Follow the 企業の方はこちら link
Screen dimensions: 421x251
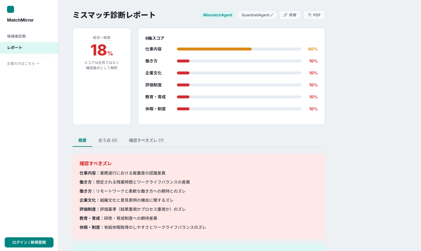point(23,64)
